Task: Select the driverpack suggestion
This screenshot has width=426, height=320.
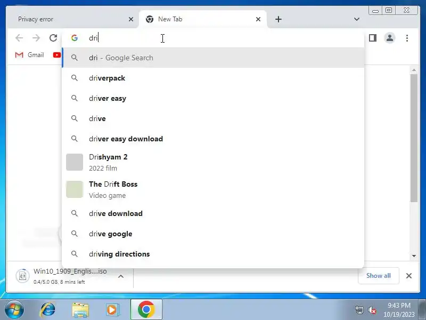Action: pos(213,78)
